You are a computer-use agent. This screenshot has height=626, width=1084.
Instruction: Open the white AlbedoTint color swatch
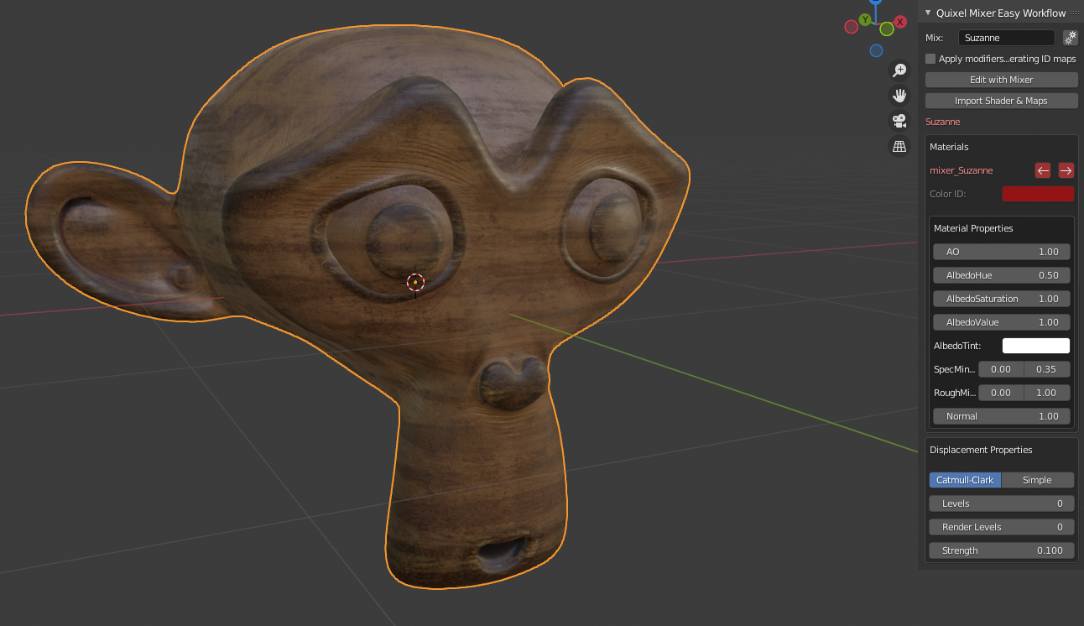(1036, 346)
